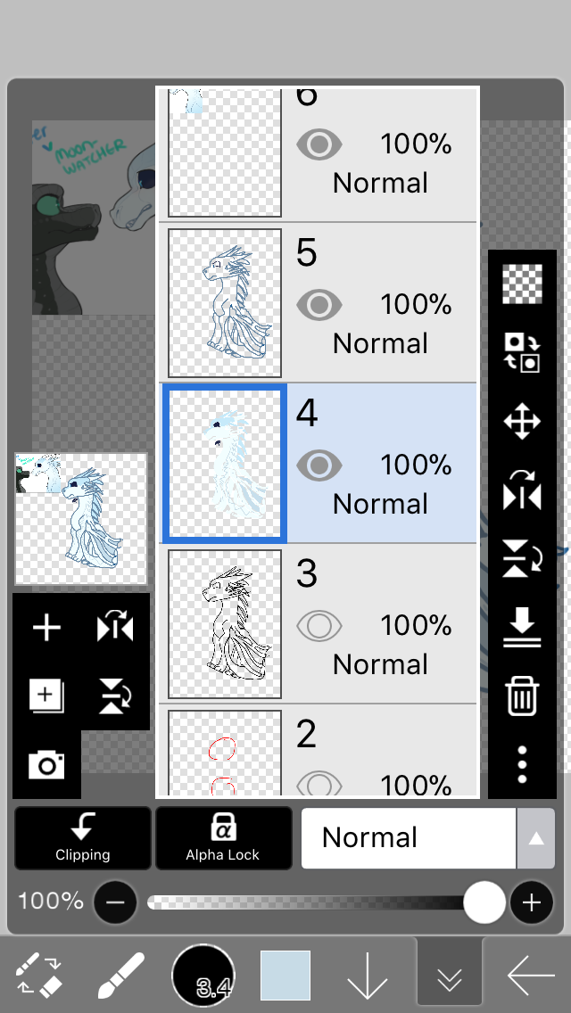Screen dimensions: 571x1013
Task: Open the three-dot more options menu
Action: [522, 765]
